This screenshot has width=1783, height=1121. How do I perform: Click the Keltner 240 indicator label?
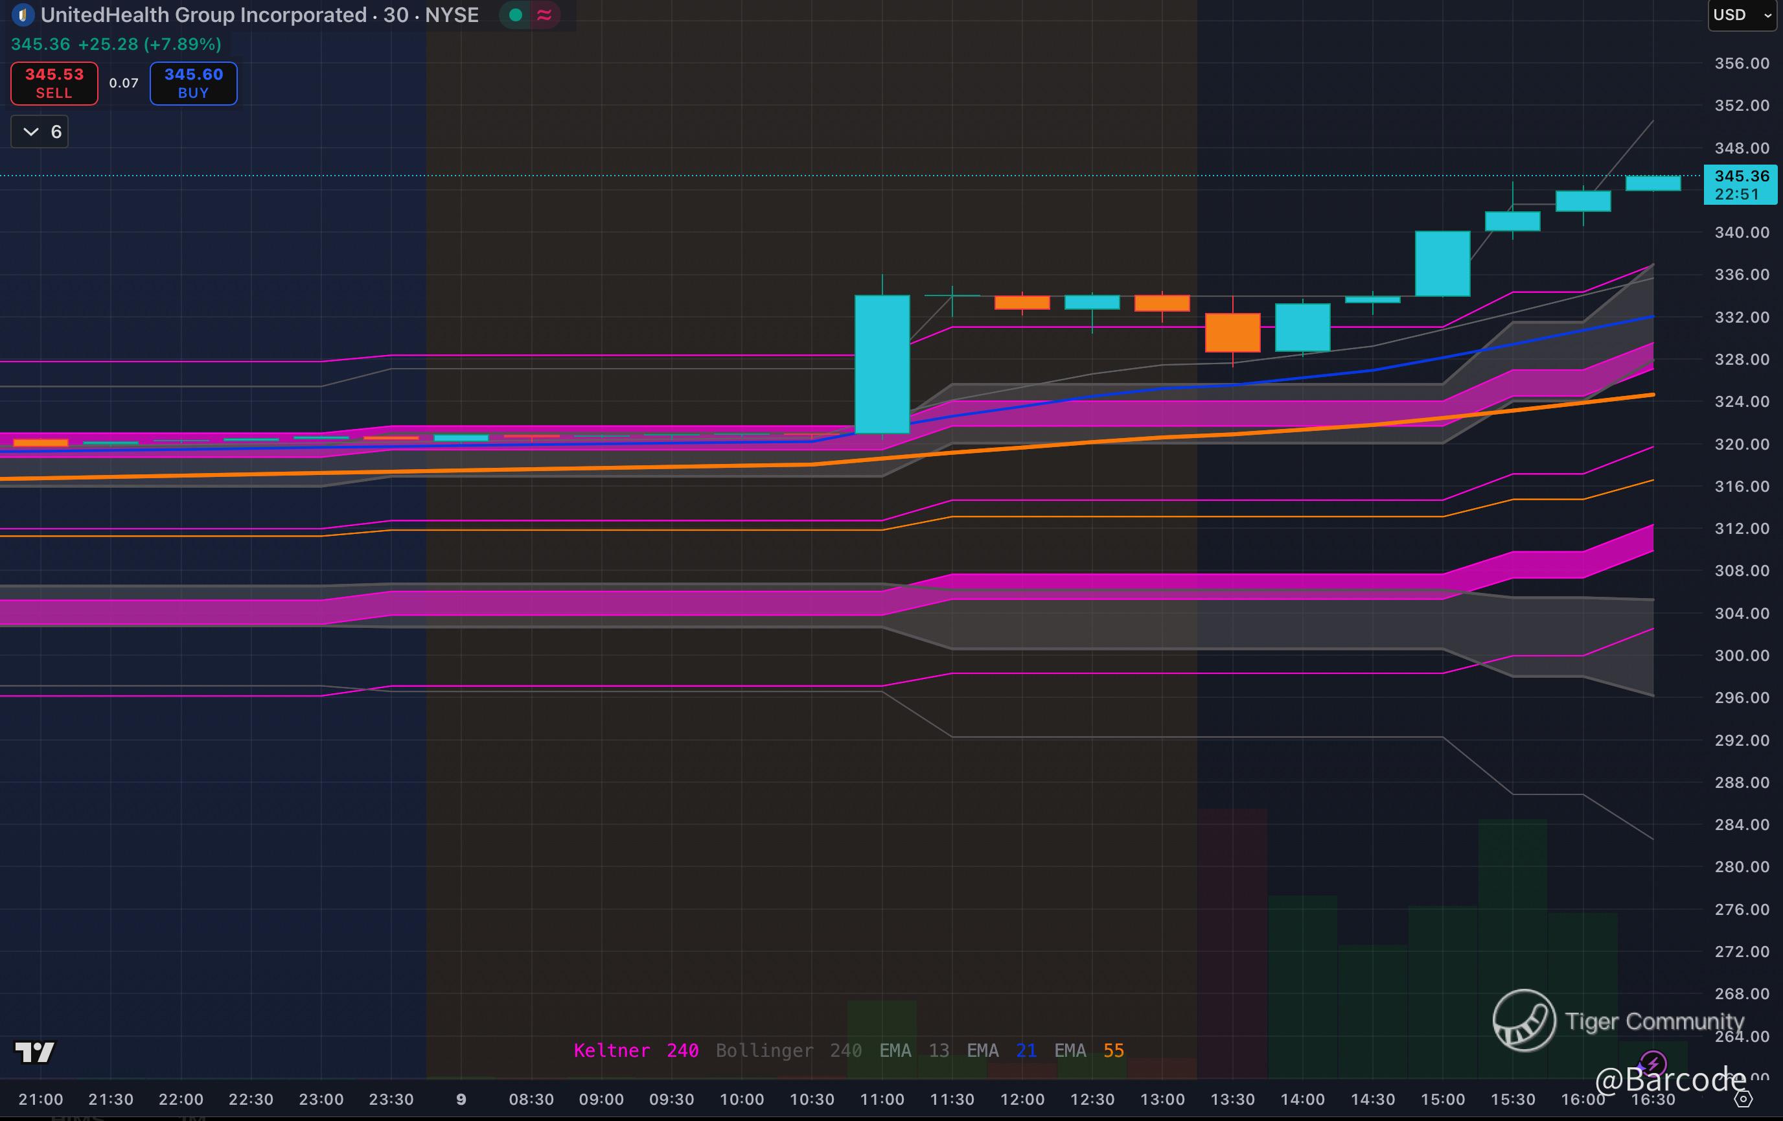click(x=636, y=1050)
